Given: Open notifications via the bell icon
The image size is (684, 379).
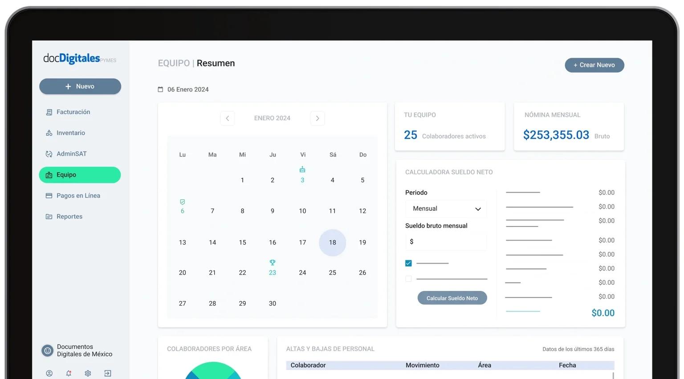Looking at the screenshot, I should (x=69, y=373).
